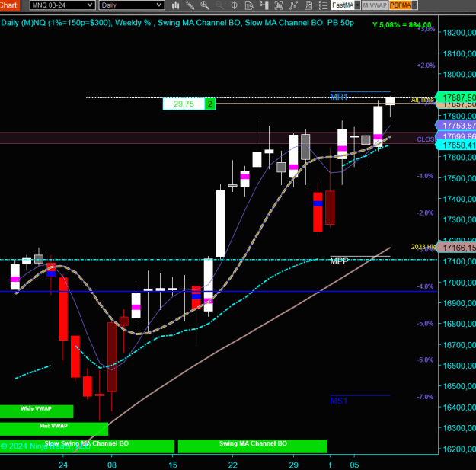This screenshot has width=476, height=470.
Task: Toggle the Wkly VWAP green button
Action: [x=37, y=411]
